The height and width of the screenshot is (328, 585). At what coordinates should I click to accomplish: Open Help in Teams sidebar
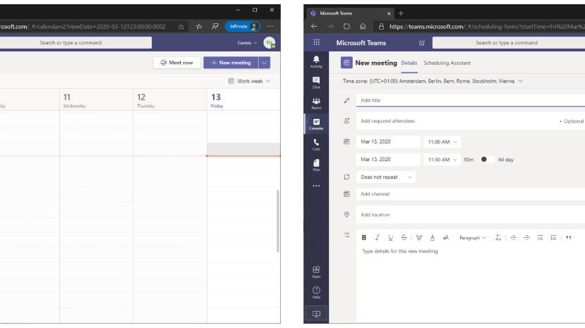[x=316, y=292]
